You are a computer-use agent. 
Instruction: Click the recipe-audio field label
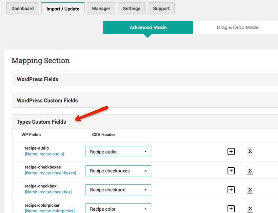pos(37,148)
